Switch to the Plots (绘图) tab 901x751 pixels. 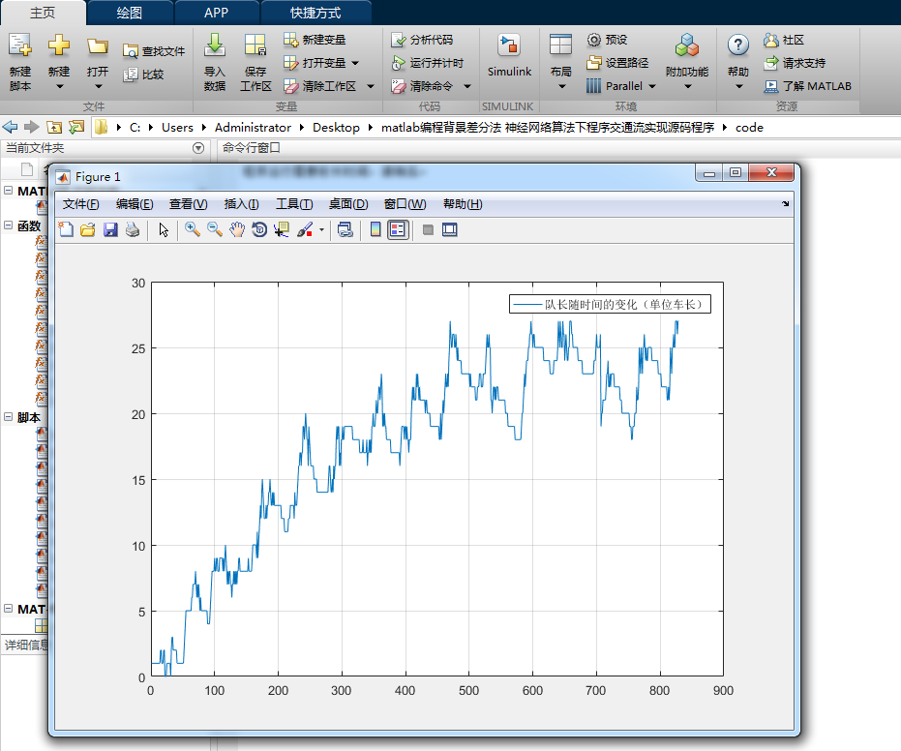[130, 13]
